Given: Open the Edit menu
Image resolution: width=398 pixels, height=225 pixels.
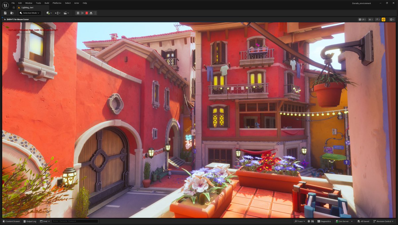Looking at the screenshot, I should [x=20, y=3].
